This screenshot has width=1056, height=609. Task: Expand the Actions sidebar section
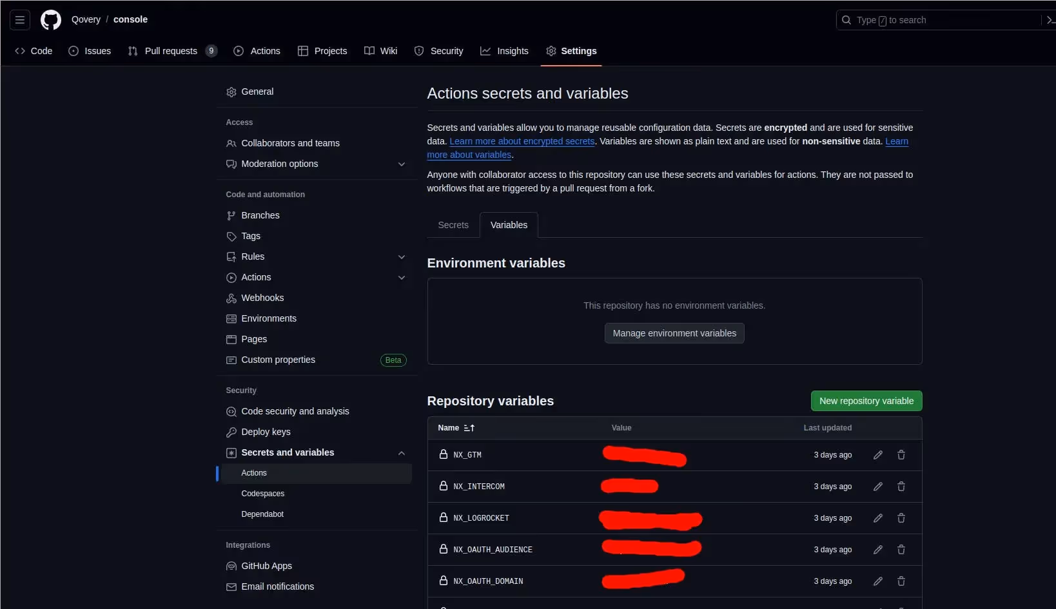click(402, 278)
